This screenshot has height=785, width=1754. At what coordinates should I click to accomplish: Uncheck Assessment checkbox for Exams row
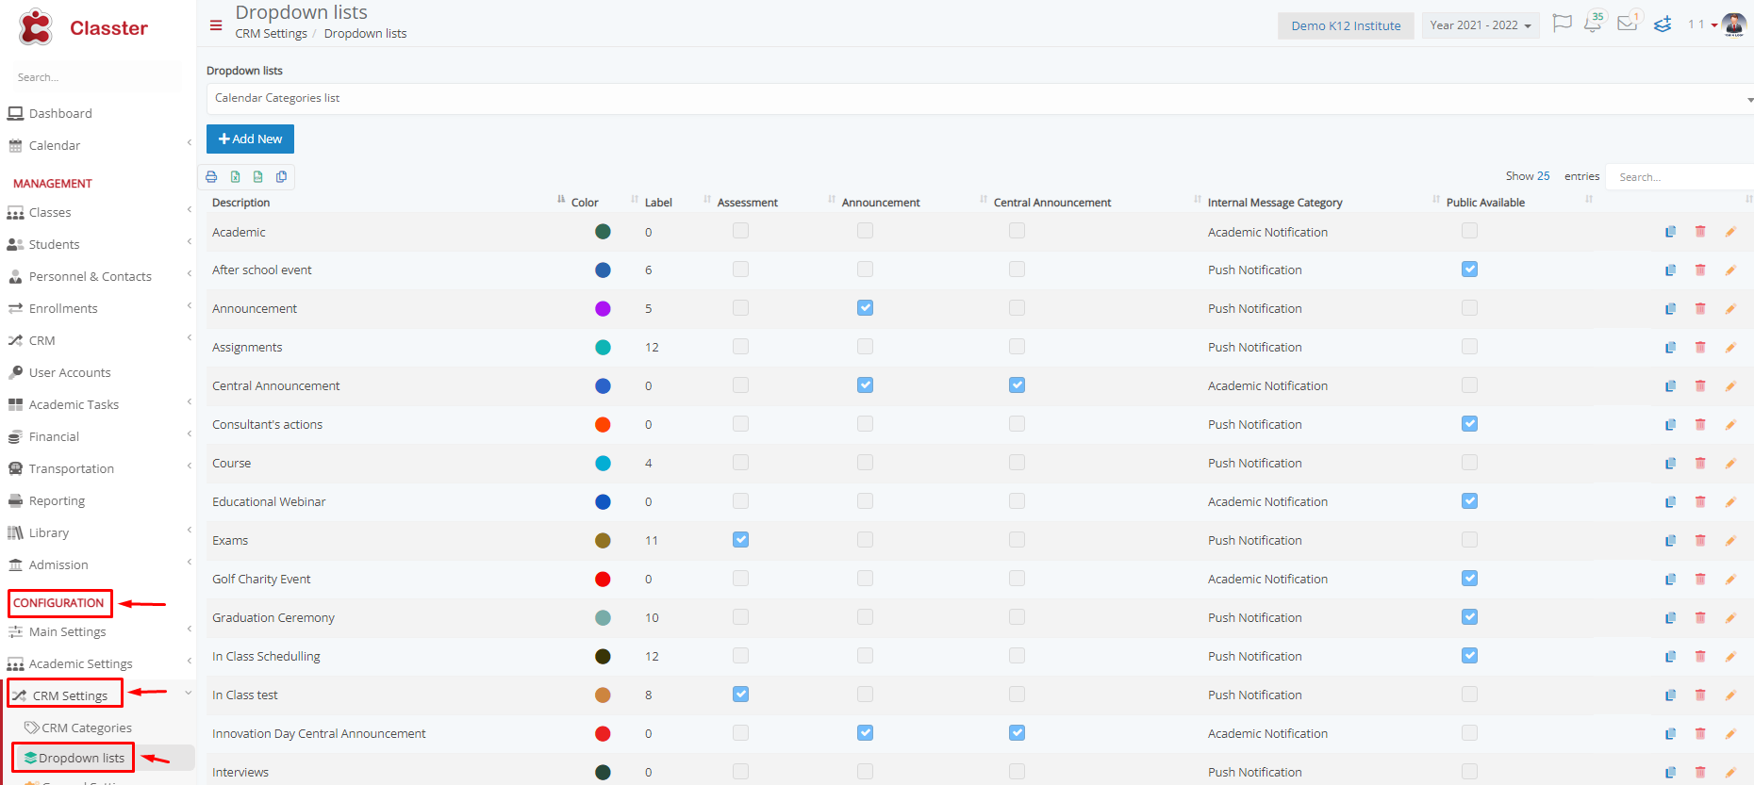(x=740, y=540)
